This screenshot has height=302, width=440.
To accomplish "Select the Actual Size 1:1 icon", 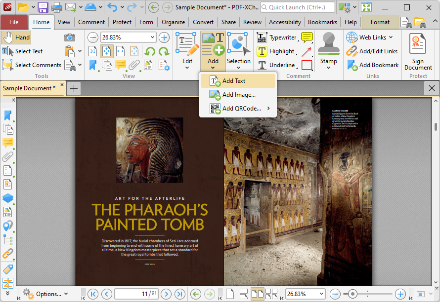I will point(92,51).
